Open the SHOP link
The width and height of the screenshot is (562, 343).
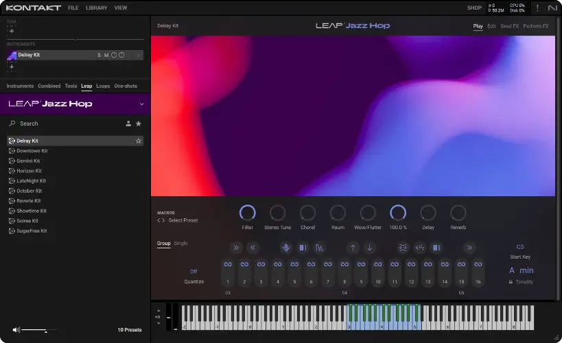click(x=474, y=8)
